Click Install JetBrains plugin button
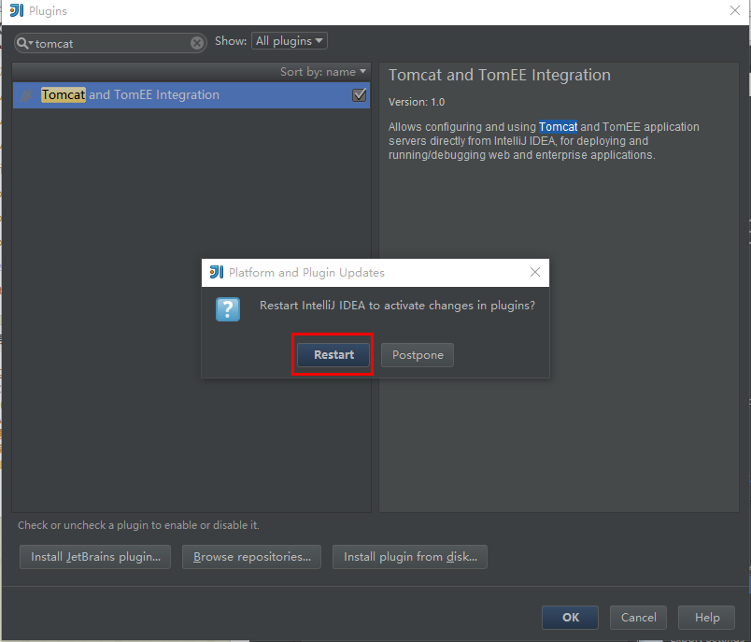The width and height of the screenshot is (751, 642). [x=95, y=557]
